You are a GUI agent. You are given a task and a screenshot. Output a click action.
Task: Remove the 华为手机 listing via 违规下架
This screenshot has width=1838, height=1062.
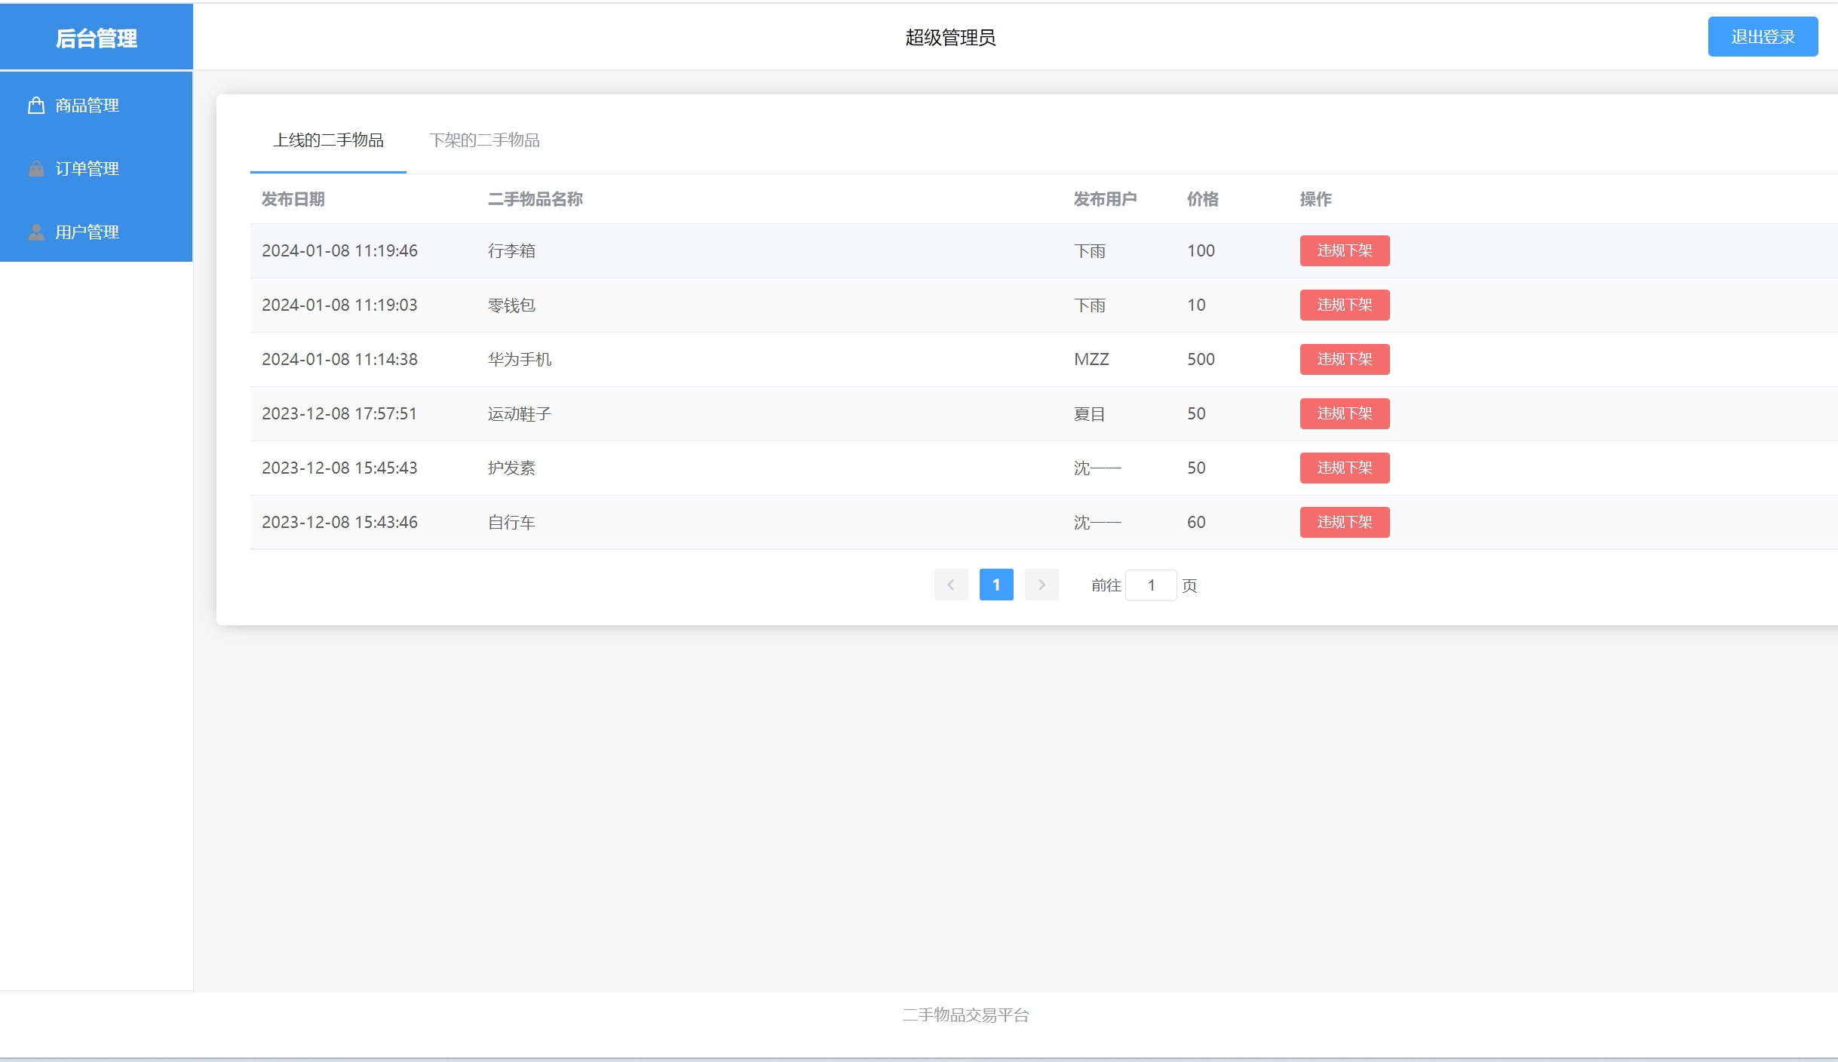point(1344,359)
